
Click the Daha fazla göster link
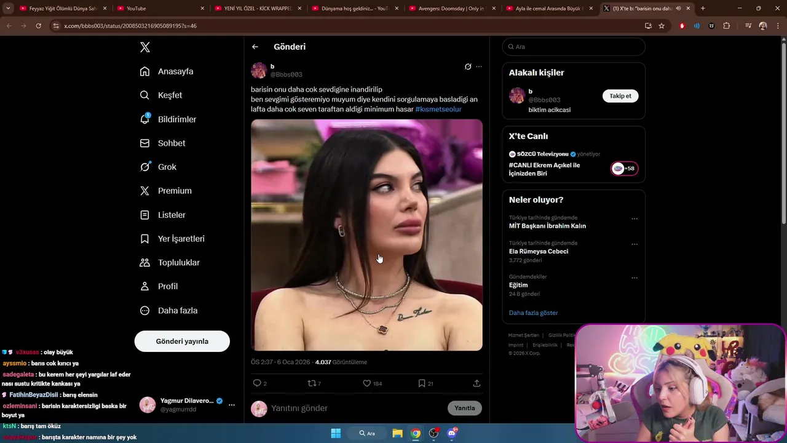point(533,313)
